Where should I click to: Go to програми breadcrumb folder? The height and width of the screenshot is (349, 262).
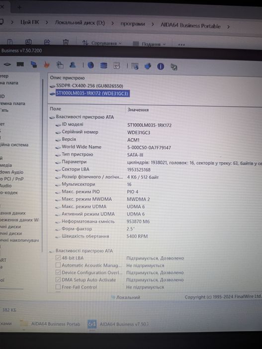click(133, 23)
